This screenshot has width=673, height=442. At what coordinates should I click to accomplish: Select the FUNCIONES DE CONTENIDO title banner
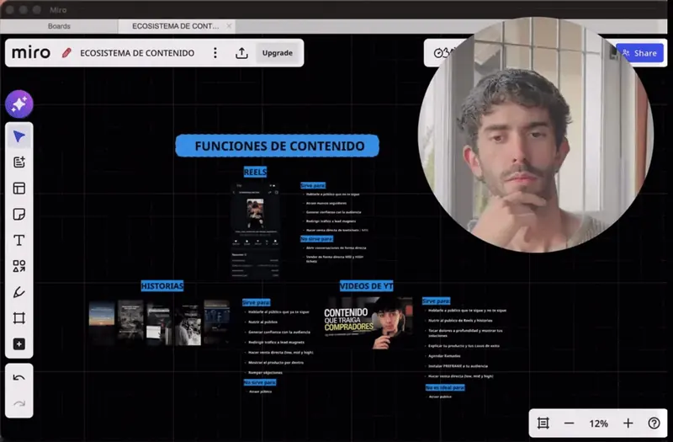click(278, 146)
